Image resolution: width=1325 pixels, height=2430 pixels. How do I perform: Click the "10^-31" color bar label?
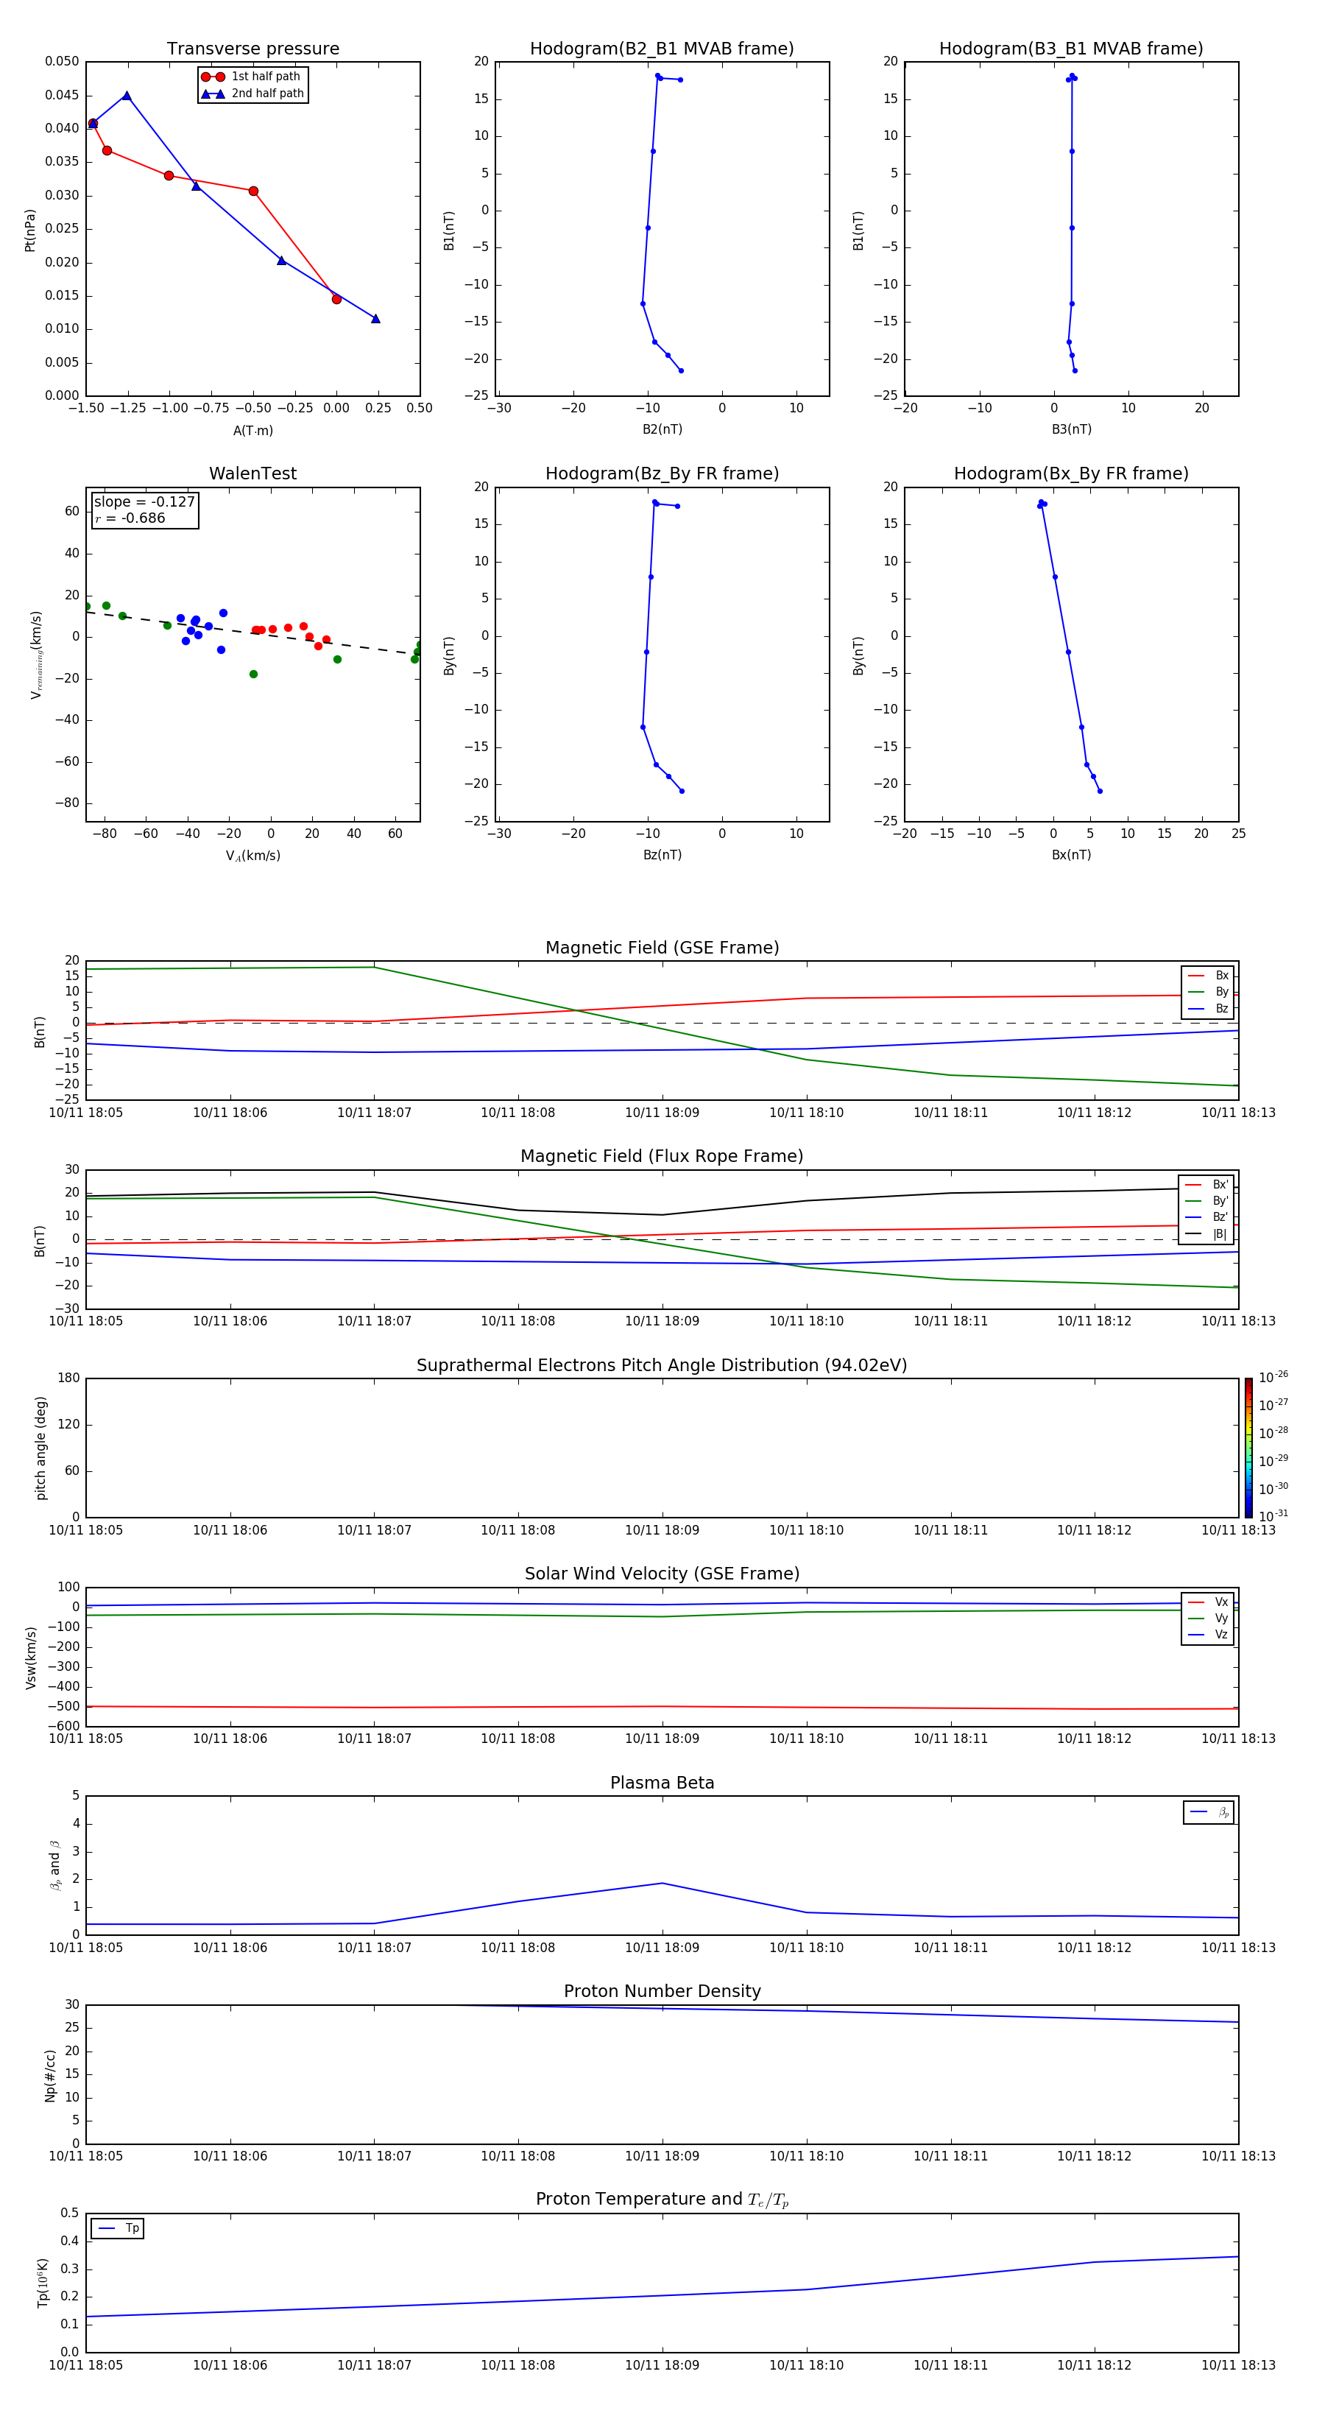[1273, 1516]
